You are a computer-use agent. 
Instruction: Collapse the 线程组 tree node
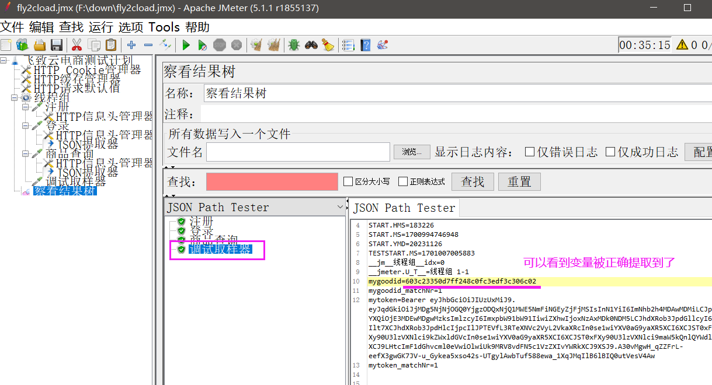click(13, 97)
